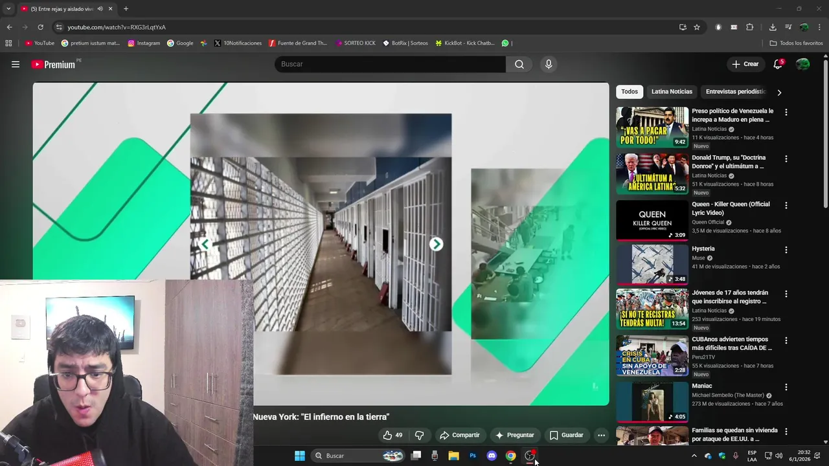Open the WhatsApp bookmark icon

505,43
